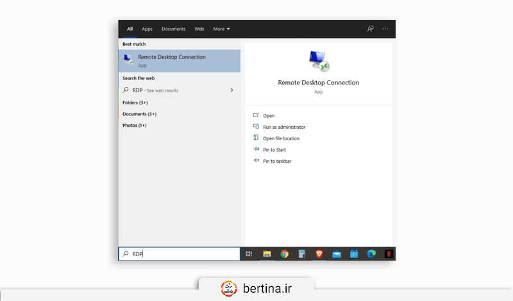
Task: Open the Remote Desktop Connection best match result
Action: click(180, 61)
